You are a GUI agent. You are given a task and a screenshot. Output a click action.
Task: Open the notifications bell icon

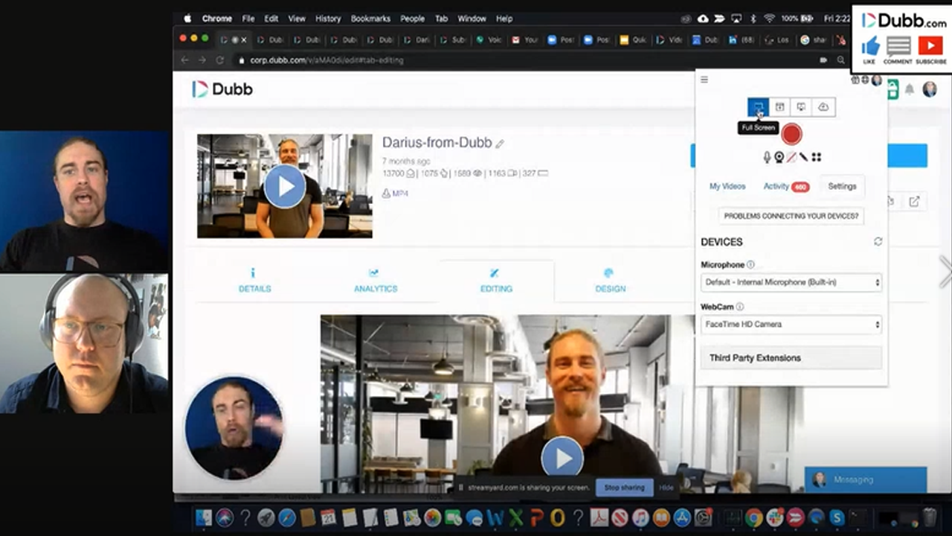click(x=909, y=89)
